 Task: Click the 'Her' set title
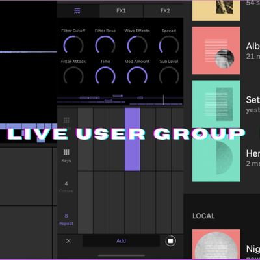tap(253, 153)
